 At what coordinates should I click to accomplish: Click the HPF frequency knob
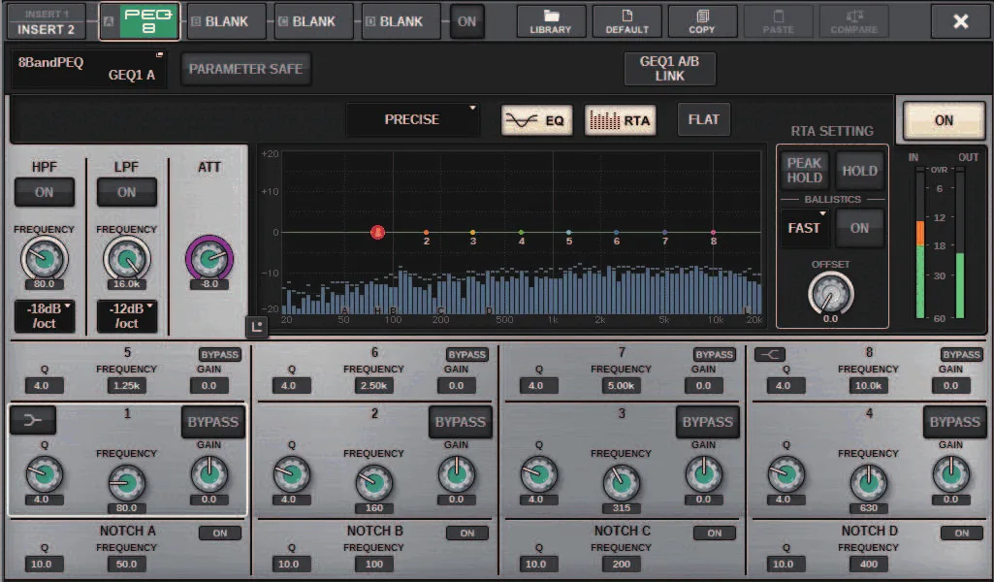[45, 259]
